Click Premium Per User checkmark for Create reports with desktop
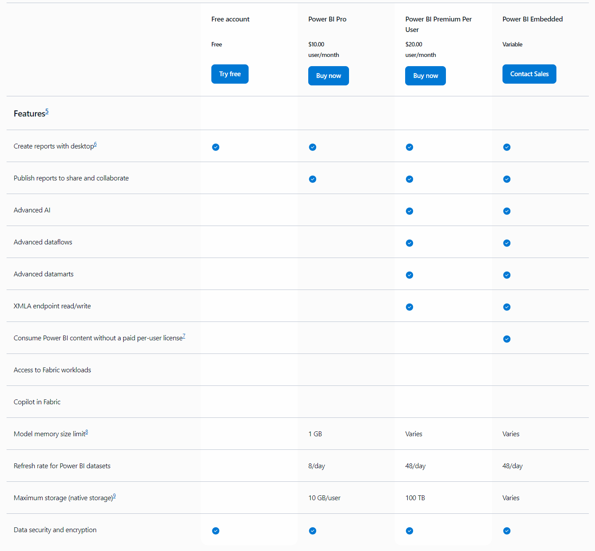Screen dimensions: 595x551 [x=410, y=147]
